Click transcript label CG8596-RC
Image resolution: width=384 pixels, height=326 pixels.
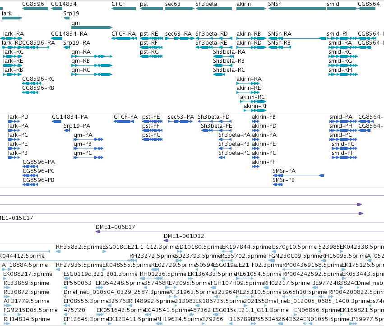tap(38, 79)
